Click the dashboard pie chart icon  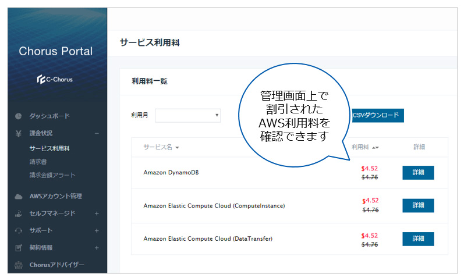point(19,116)
